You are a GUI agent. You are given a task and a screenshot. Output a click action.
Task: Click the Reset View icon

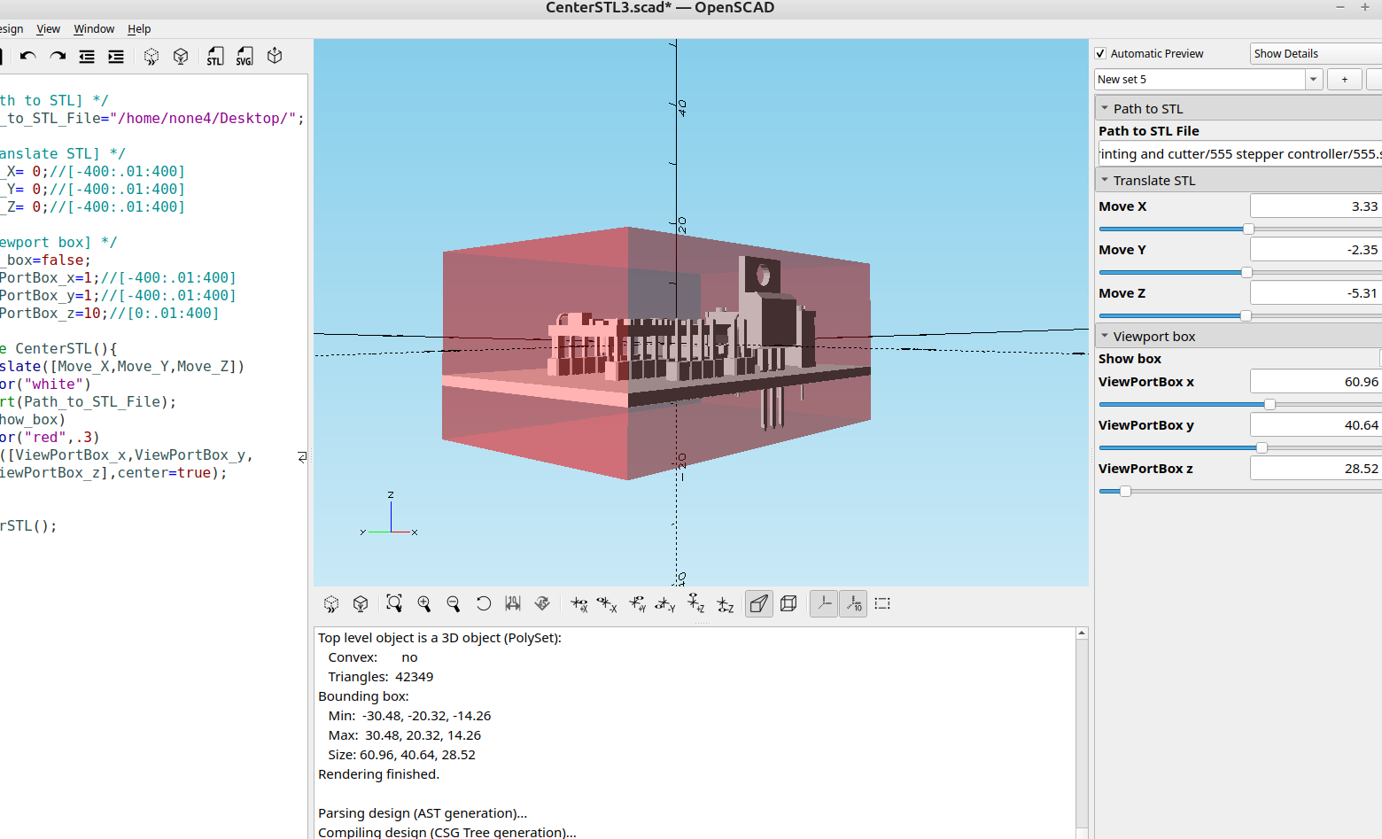484,603
